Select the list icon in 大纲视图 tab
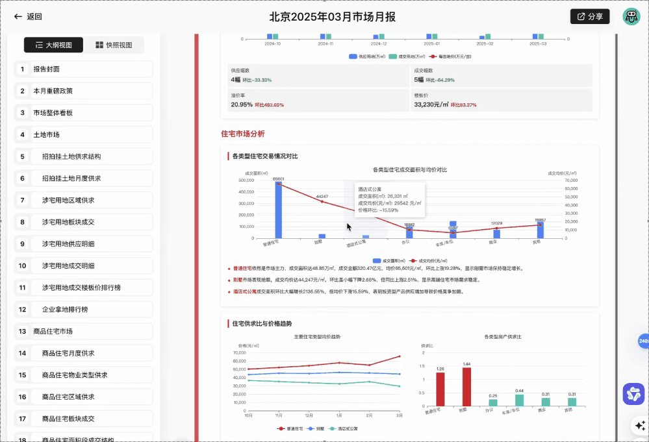This screenshot has width=649, height=442. click(39, 45)
